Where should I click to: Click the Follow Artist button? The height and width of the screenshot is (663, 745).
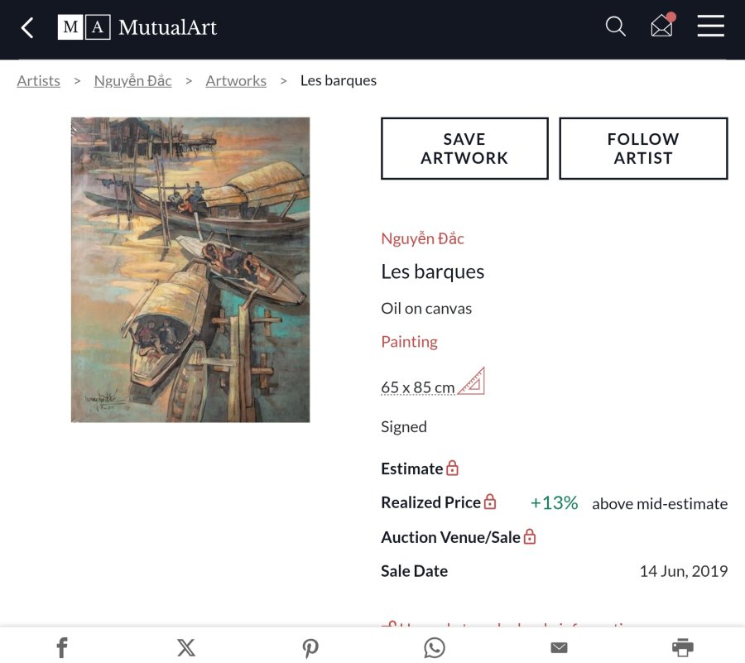tap(643, 148)
